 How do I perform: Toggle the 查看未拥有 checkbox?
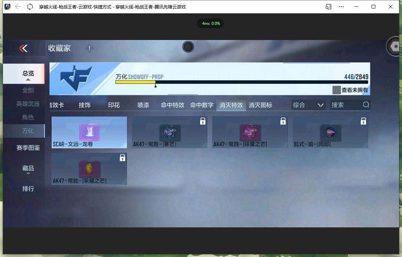[x=336, y=90]
